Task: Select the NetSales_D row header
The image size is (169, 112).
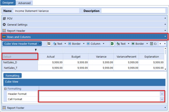Action: (20, 62)
